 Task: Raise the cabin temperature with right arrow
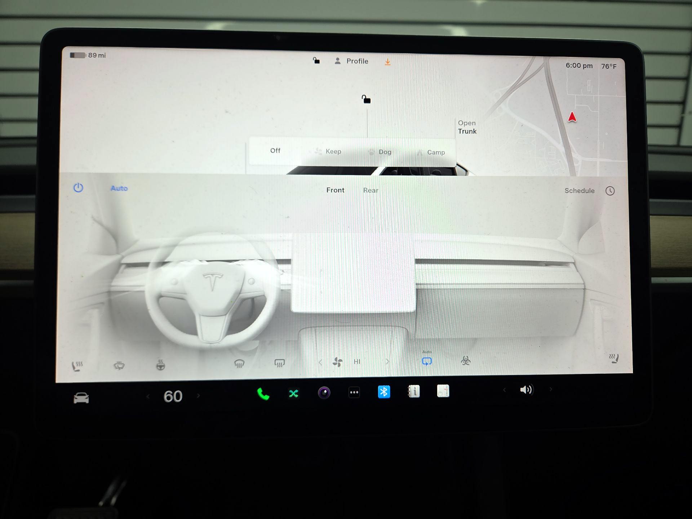pyautogui.click(x=198, y=396)
